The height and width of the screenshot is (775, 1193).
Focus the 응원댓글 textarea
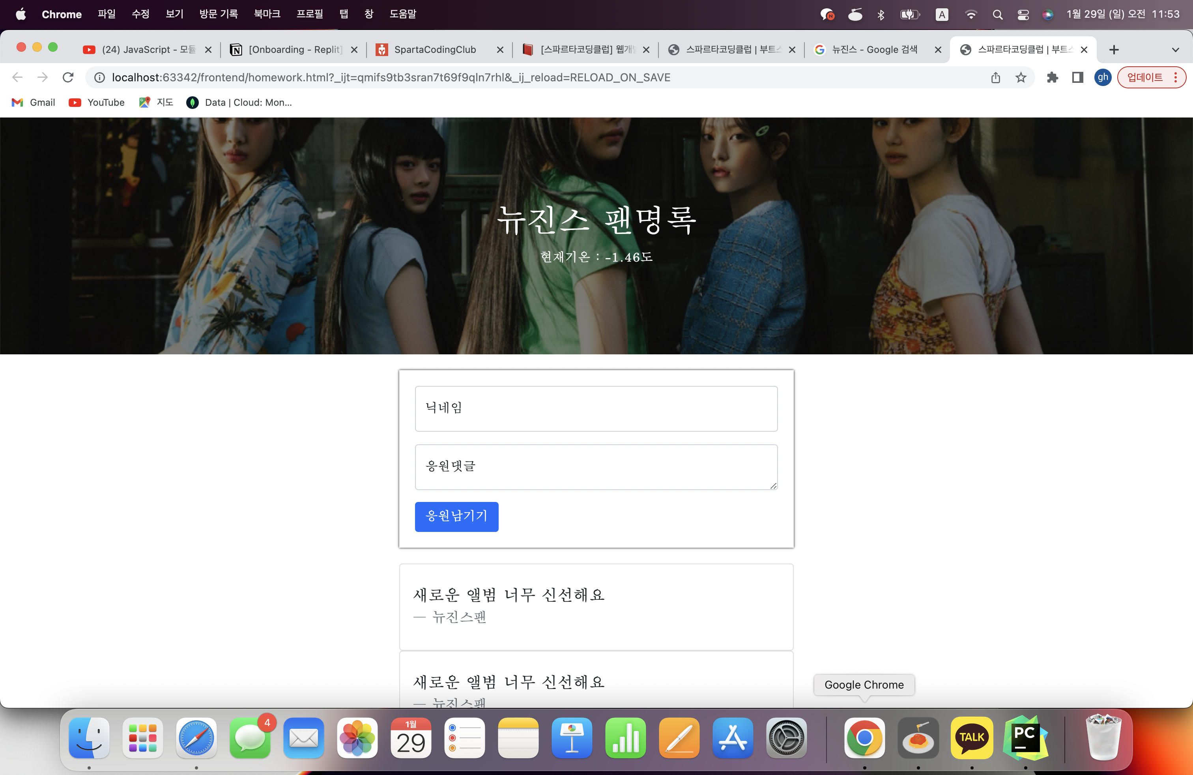pos(596,467)
